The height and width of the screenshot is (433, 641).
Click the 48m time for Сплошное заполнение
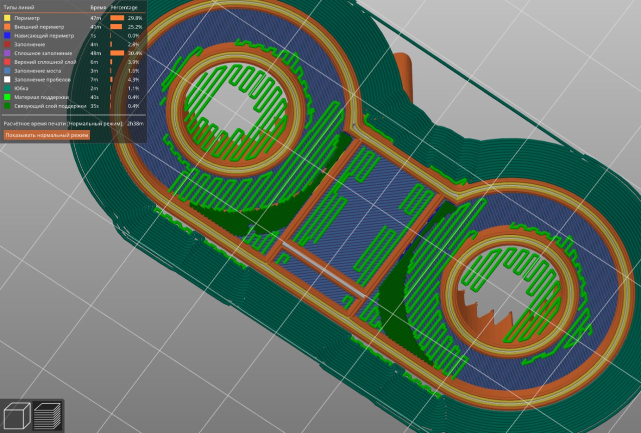(96, 53)
